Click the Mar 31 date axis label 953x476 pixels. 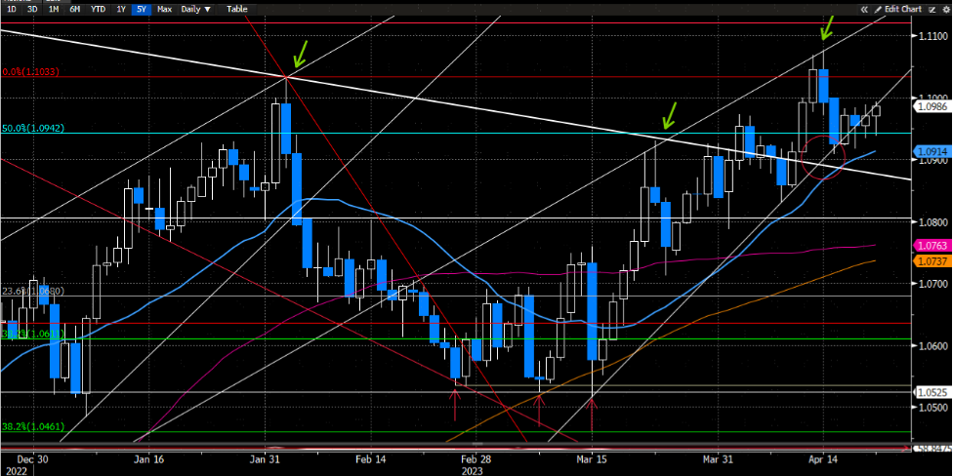(717, 458)
